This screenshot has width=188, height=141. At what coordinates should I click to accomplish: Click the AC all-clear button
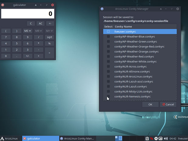[x=41, y=24]
